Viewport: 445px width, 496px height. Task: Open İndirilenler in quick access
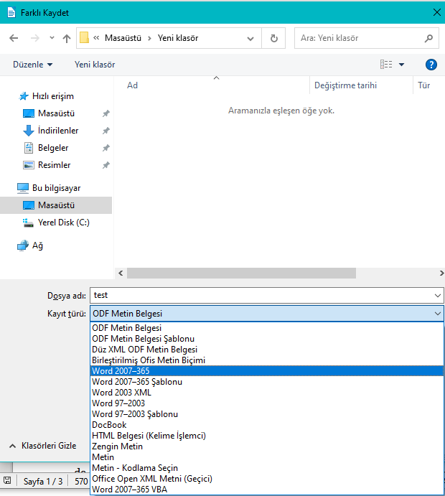(58, 131)
